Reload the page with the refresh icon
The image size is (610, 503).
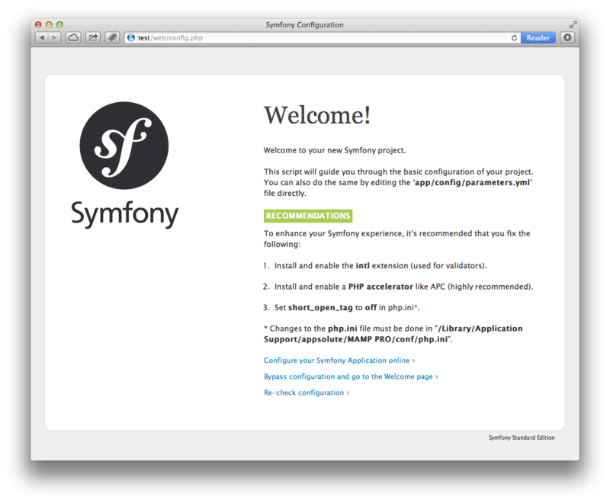(x=514, y=37)
